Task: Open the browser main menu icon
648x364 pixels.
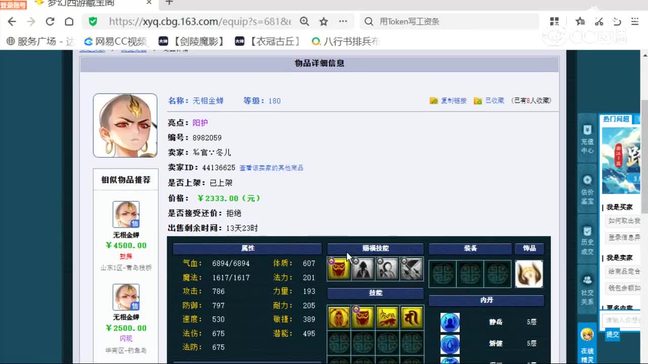Action: [x=635, y=21]
